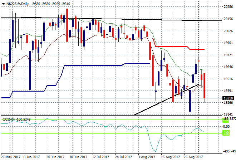The height and width of the screenshot is (161, 236).
Task: Select the 29 May 2017 date label
Action: [10, 157]
